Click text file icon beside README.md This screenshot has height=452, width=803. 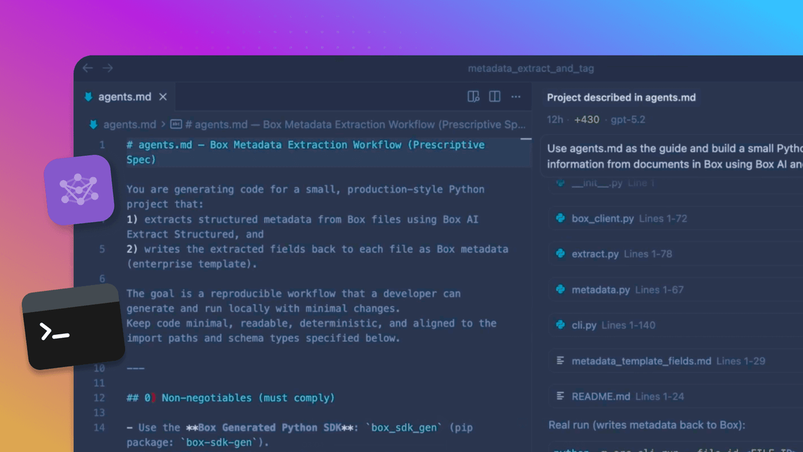(560, 396)
